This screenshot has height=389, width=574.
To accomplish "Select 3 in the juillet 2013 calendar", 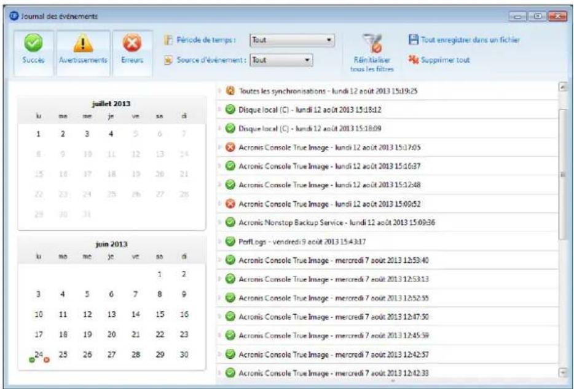I will click(x=87, y=134).
